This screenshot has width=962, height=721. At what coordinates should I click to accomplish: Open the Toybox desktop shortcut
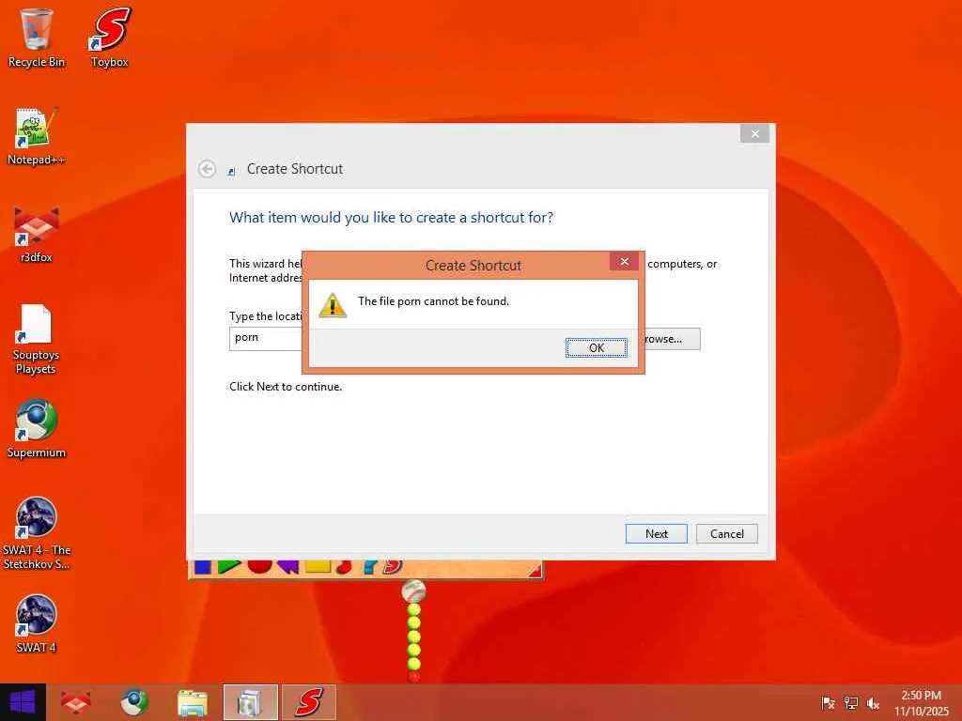coord(110,38)
